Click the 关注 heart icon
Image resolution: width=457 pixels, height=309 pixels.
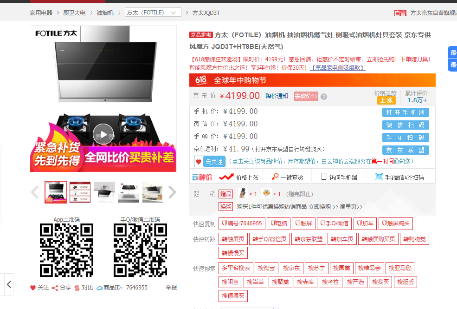[x=33, y=288]
